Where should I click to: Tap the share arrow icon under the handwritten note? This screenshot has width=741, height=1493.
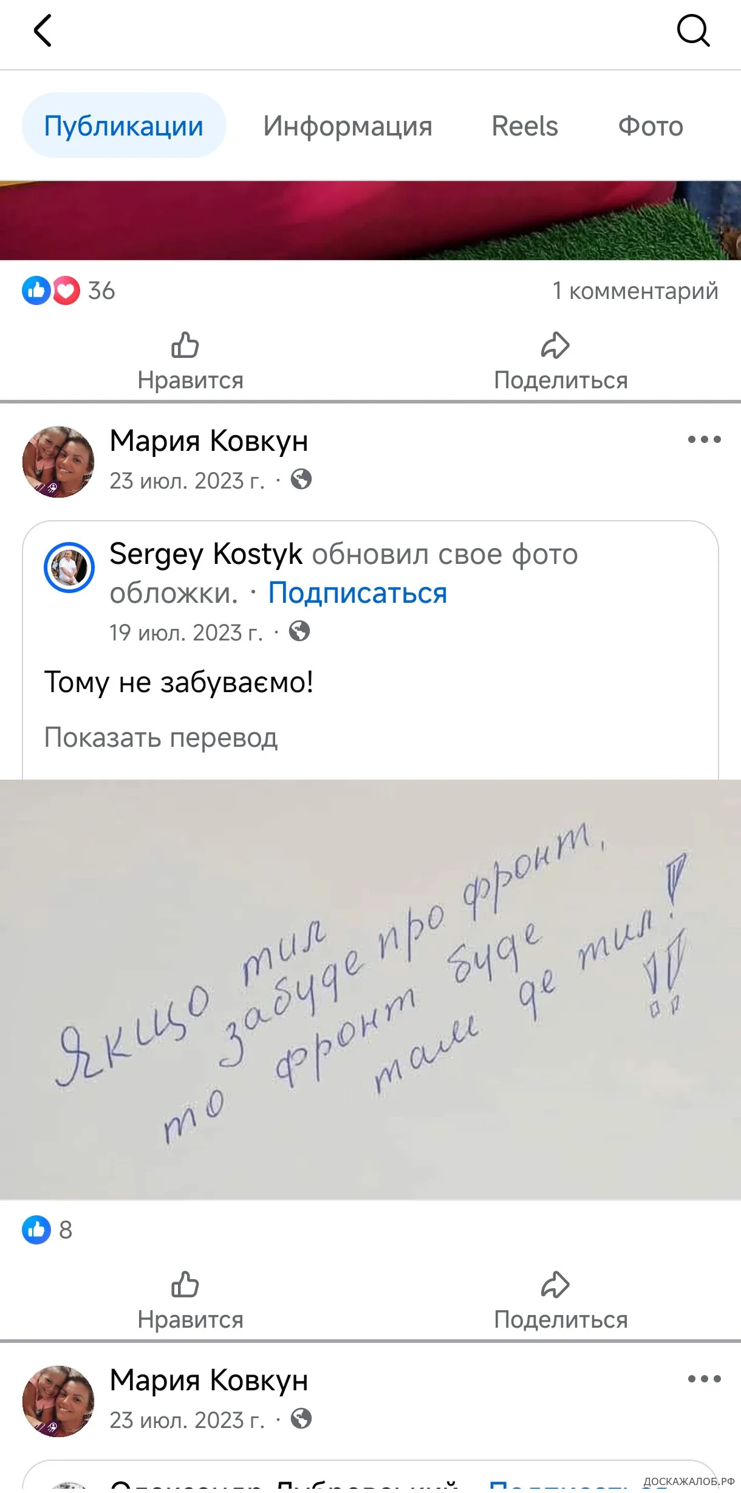[x=555, y=1285]
